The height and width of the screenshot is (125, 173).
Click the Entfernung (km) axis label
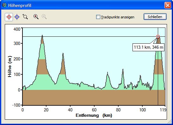[94, 115]
